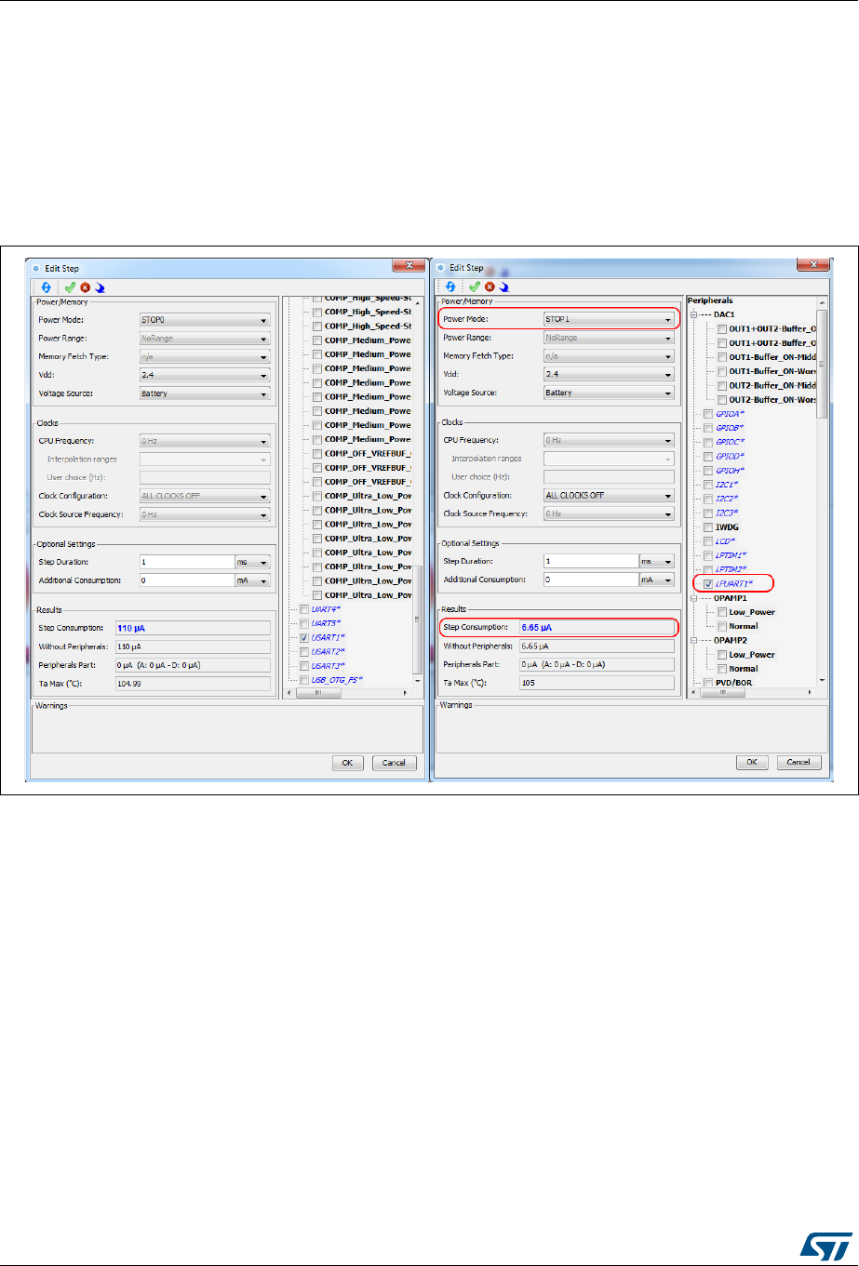Open Power Mode dropdown showing STOP 1
Viewport: 859px width, 1266px height.
coord(608,319)
